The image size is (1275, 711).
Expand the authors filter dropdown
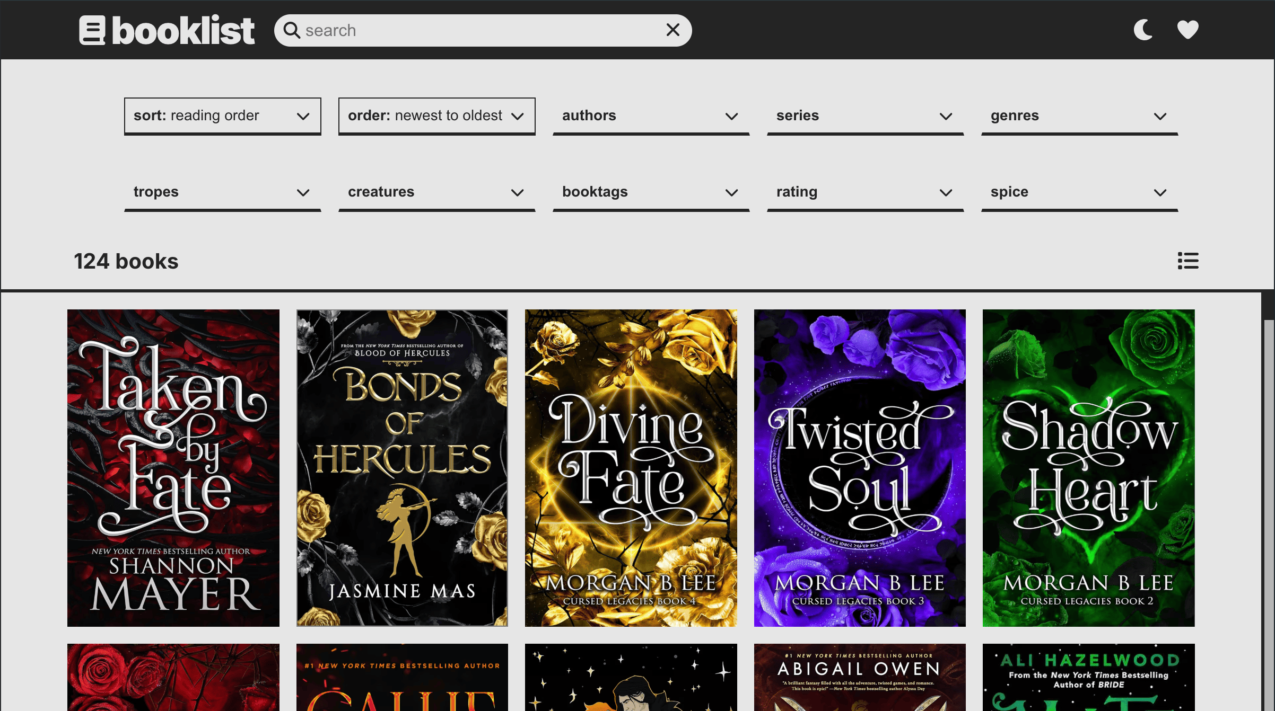point(651,116)
